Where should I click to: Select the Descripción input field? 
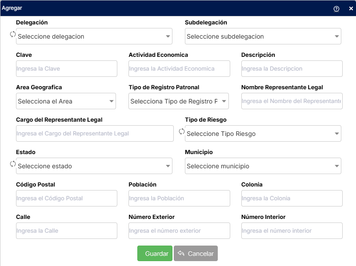292,68
